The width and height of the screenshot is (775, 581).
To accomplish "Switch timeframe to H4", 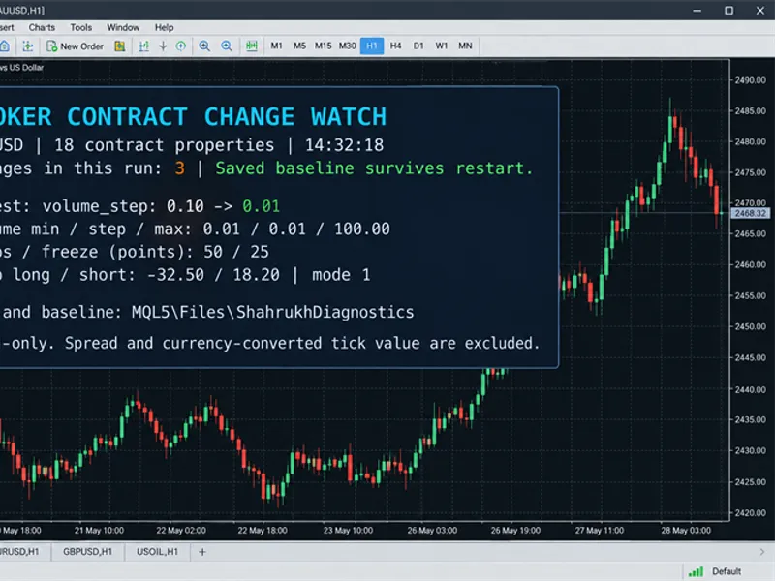I will point(395,46).
